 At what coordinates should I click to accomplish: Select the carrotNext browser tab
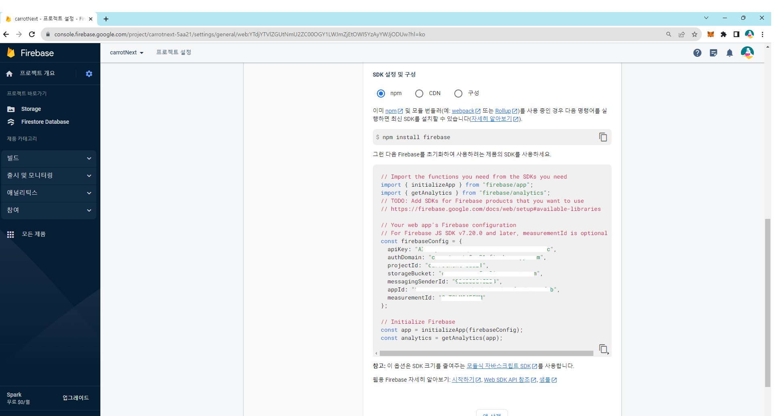[49, 19]
